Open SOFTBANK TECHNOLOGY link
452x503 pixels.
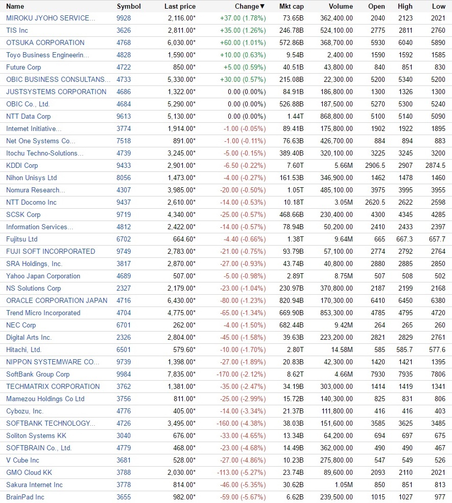(x=51, y=424)
